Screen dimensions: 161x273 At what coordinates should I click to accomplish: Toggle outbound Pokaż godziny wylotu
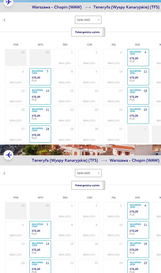[x=88, y=32]
